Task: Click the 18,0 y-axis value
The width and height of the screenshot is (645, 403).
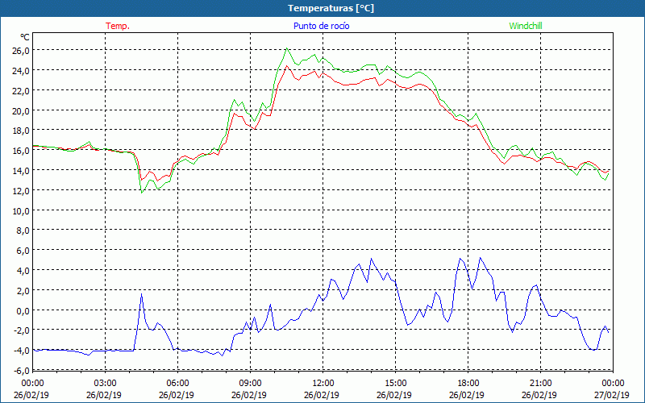Action: [21, 131]
